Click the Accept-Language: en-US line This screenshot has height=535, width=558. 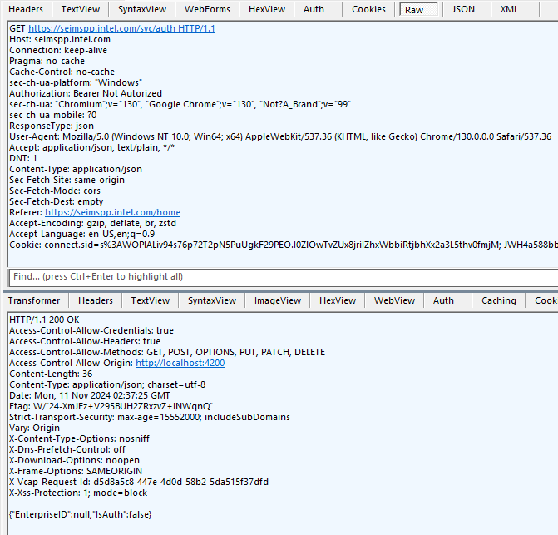tap(81, 234)
